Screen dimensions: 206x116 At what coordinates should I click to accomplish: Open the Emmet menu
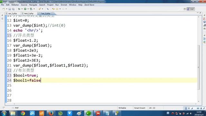click(64, 5)
